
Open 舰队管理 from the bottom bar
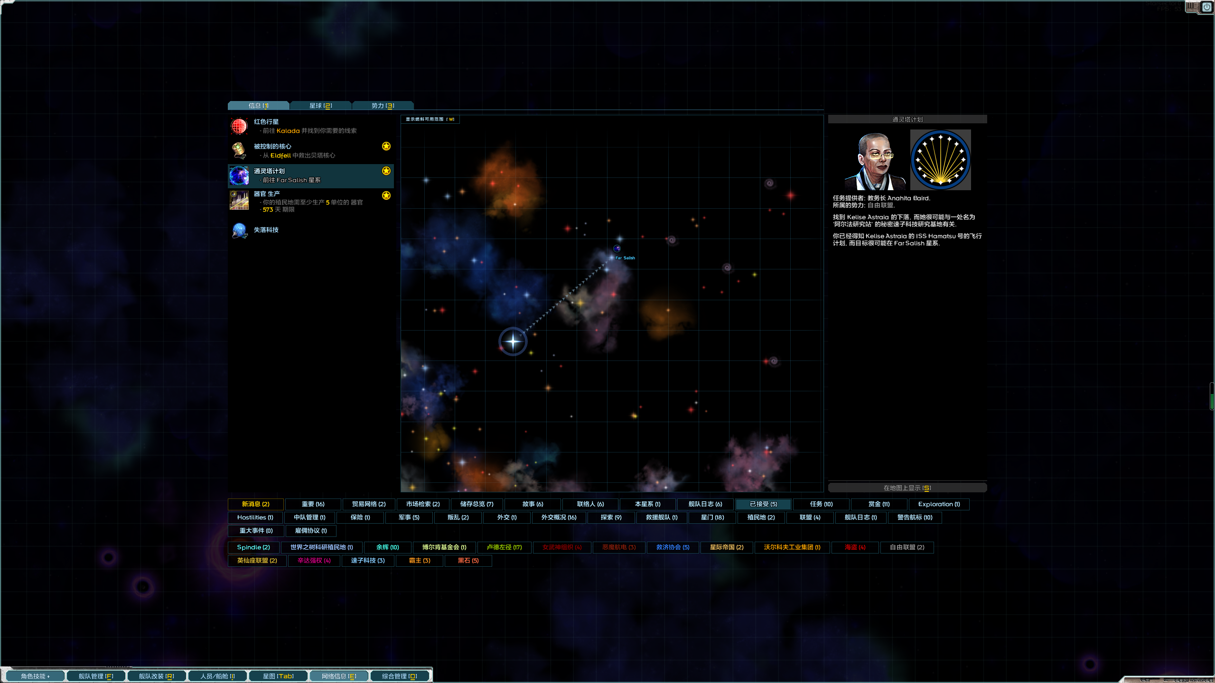click(96, 676)
